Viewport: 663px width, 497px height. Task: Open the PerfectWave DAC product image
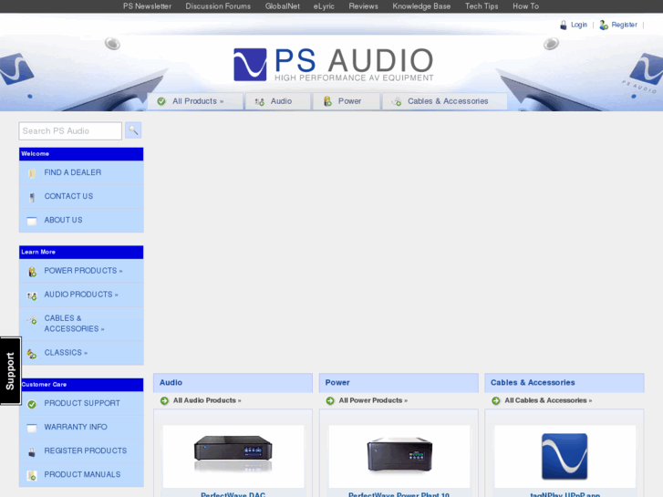[233, 454]
